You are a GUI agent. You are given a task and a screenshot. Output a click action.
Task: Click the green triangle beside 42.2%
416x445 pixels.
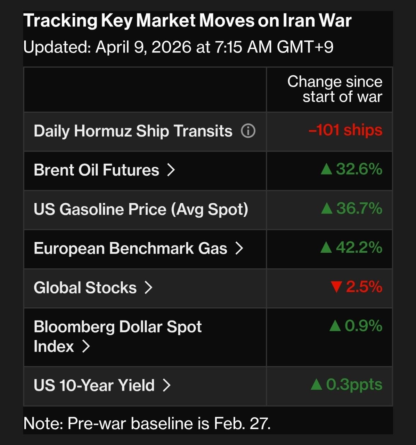(x=326, y=248)
